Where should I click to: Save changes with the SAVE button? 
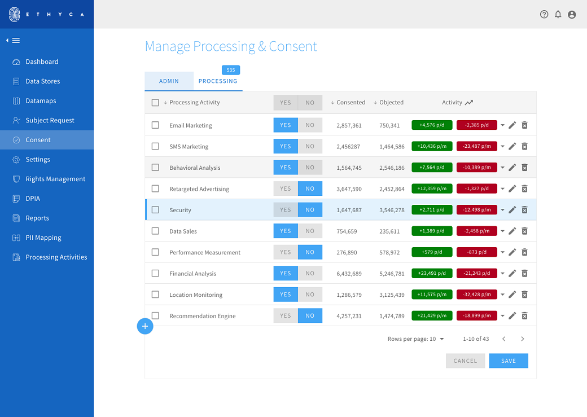click(508, 360)
